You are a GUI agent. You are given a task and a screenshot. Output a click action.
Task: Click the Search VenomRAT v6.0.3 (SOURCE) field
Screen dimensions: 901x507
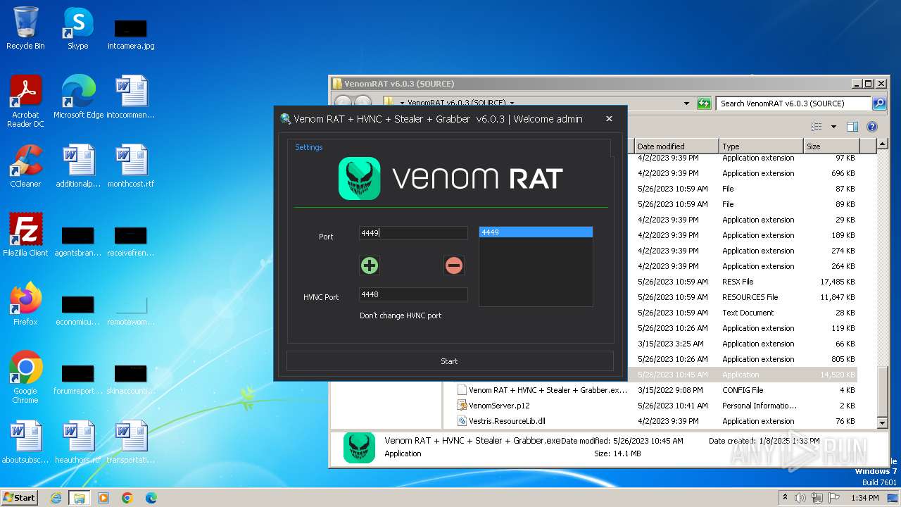(x=793, y=104)
